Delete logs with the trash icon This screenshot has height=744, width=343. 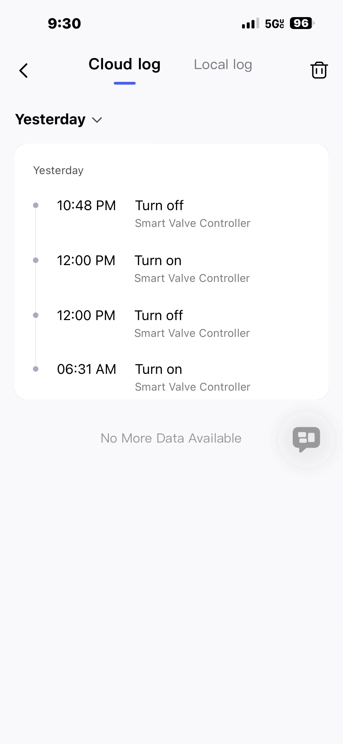pos(319,70)
